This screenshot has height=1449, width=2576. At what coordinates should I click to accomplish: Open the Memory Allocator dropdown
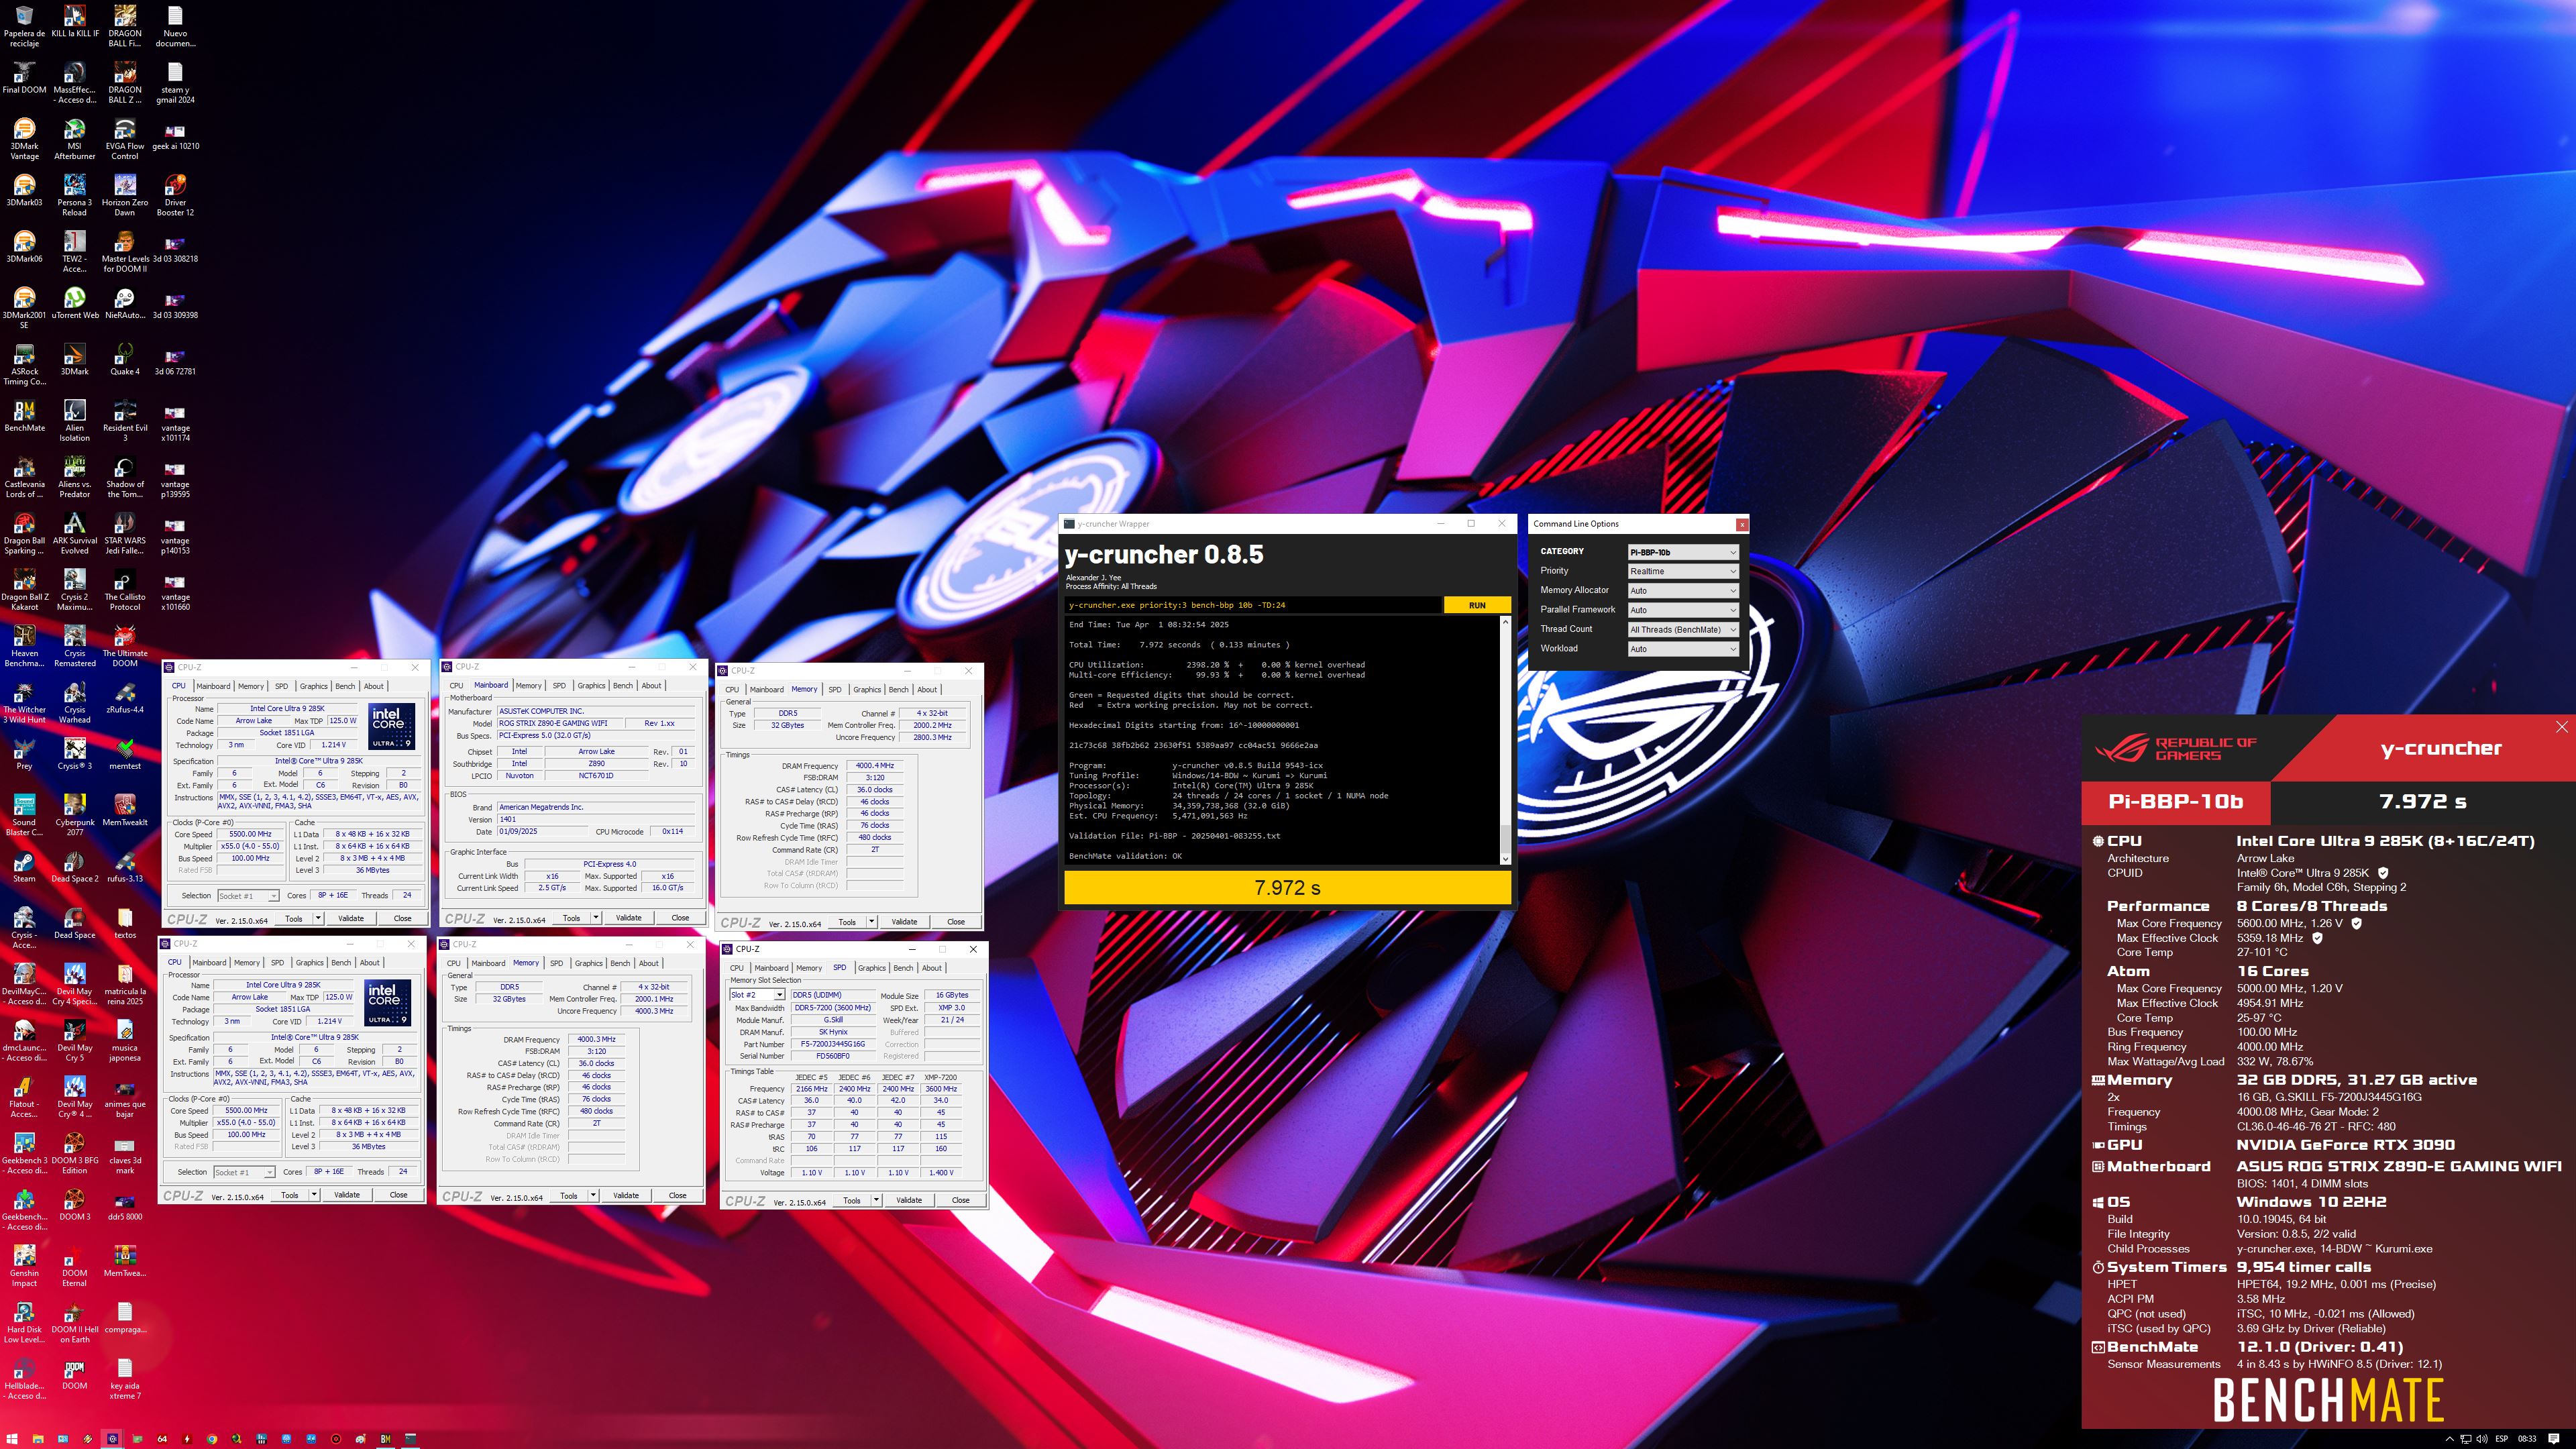coord(1683,590)
